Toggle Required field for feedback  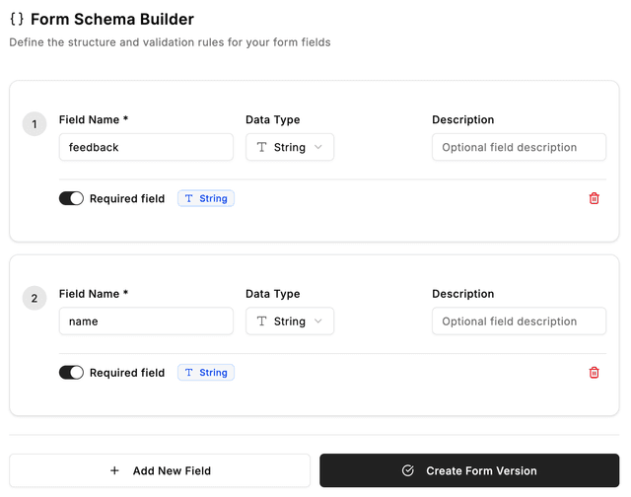[x=71, y=198]
